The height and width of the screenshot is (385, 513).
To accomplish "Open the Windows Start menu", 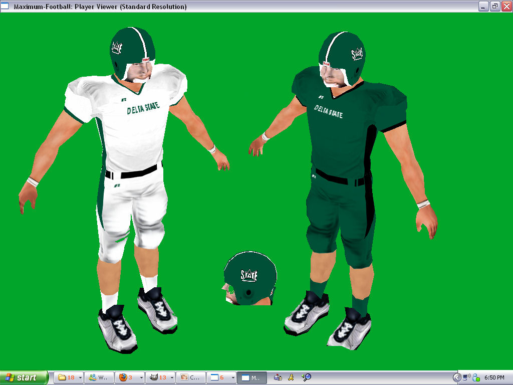I will click(x=24, y=377).
